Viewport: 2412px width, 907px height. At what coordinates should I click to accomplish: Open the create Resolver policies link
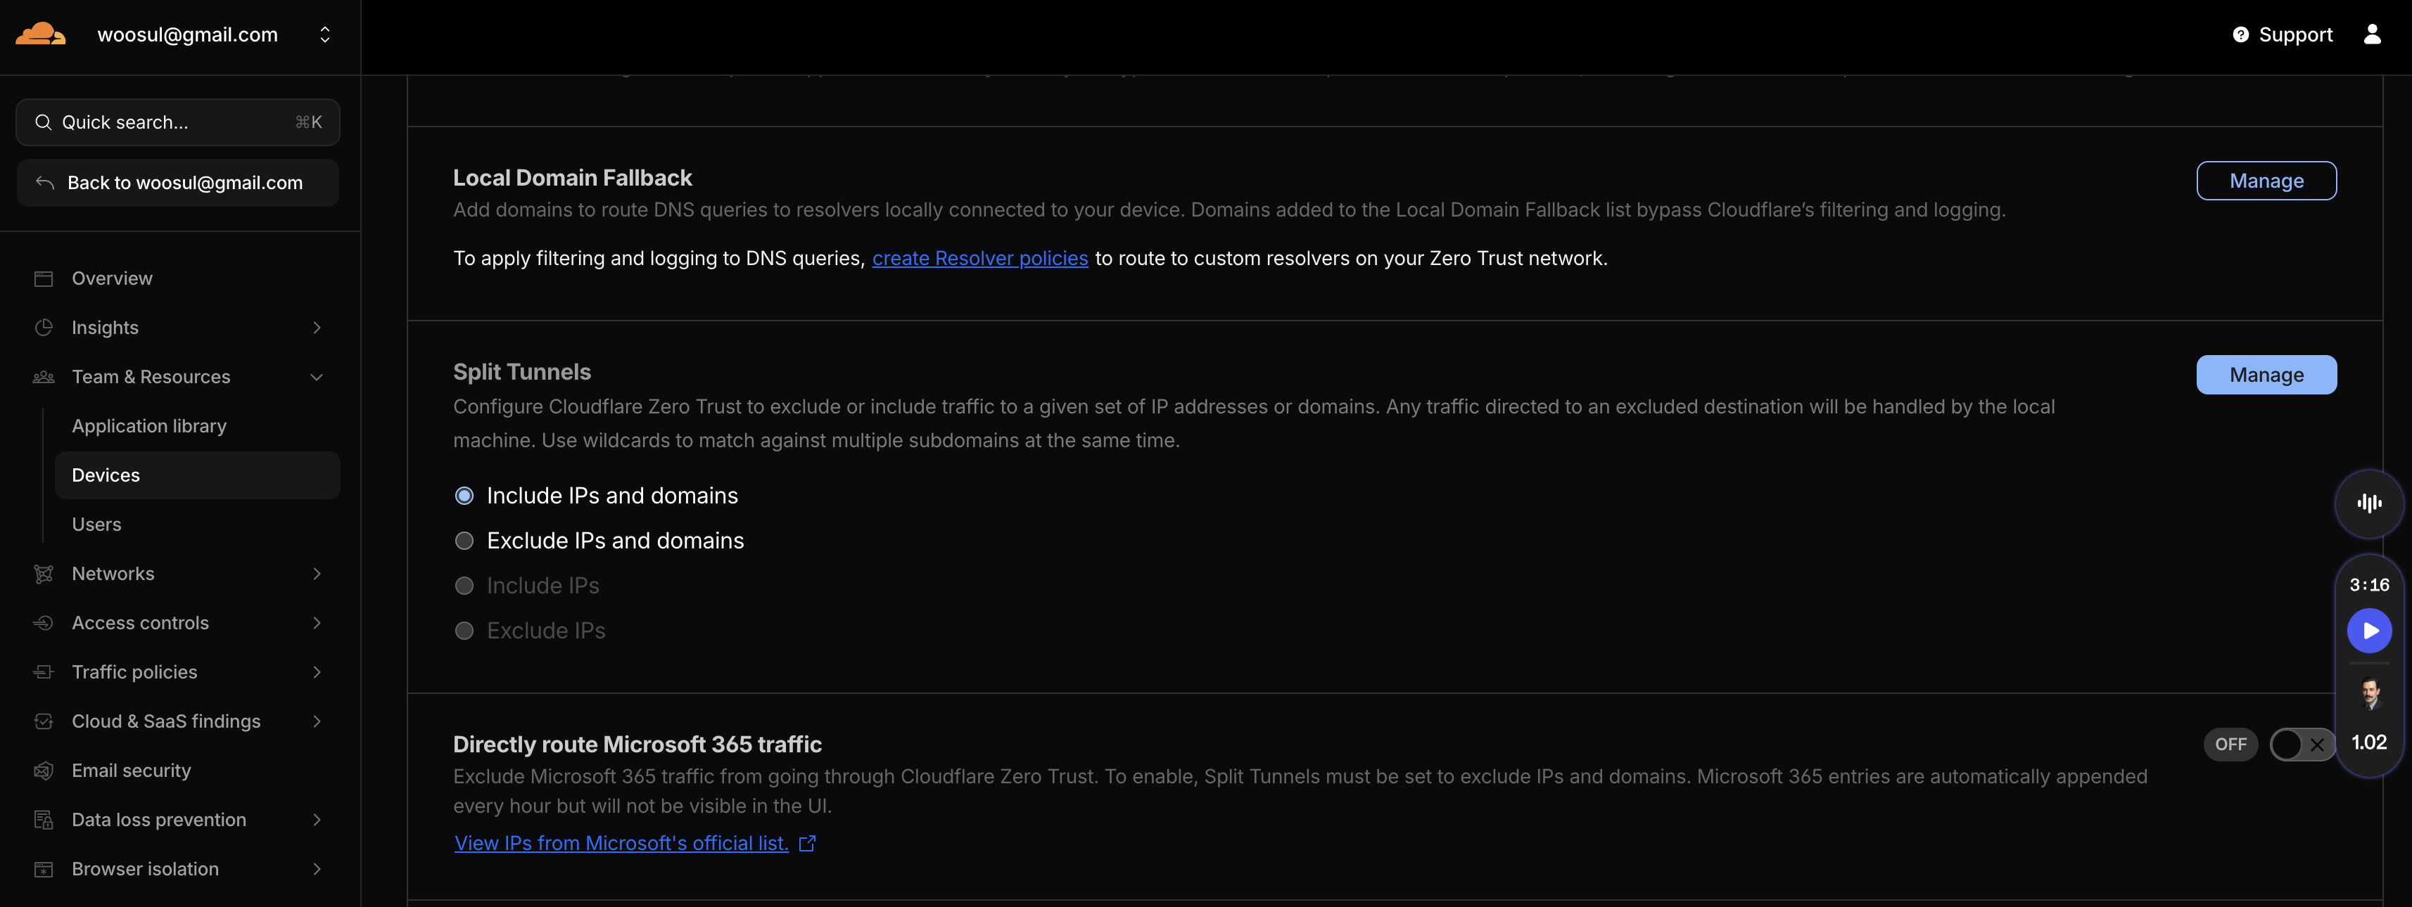(979, 258)
